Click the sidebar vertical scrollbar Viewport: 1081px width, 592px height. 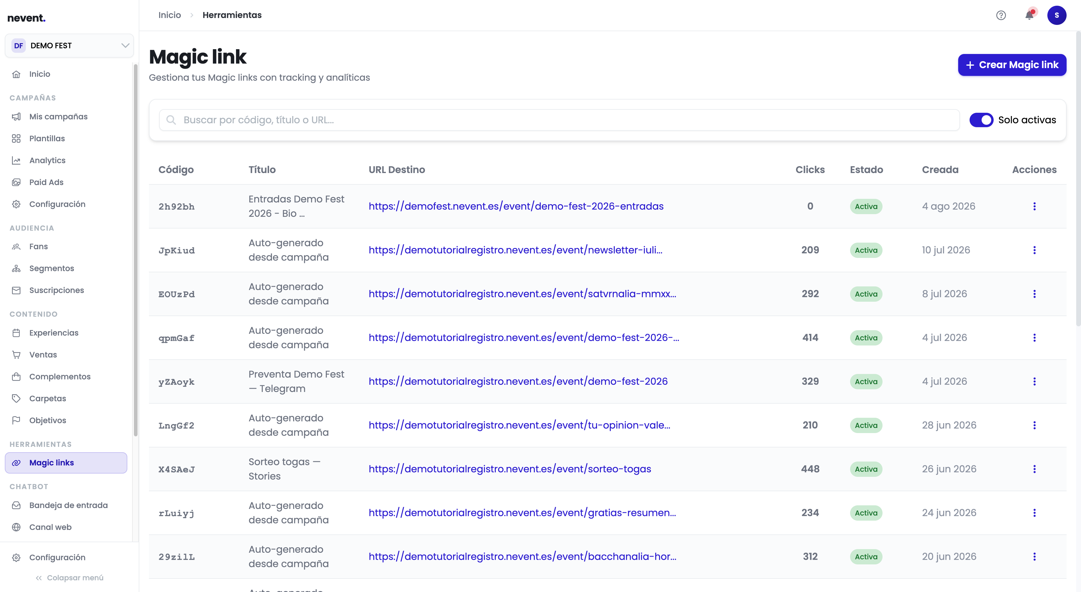[x=135, y=250]
